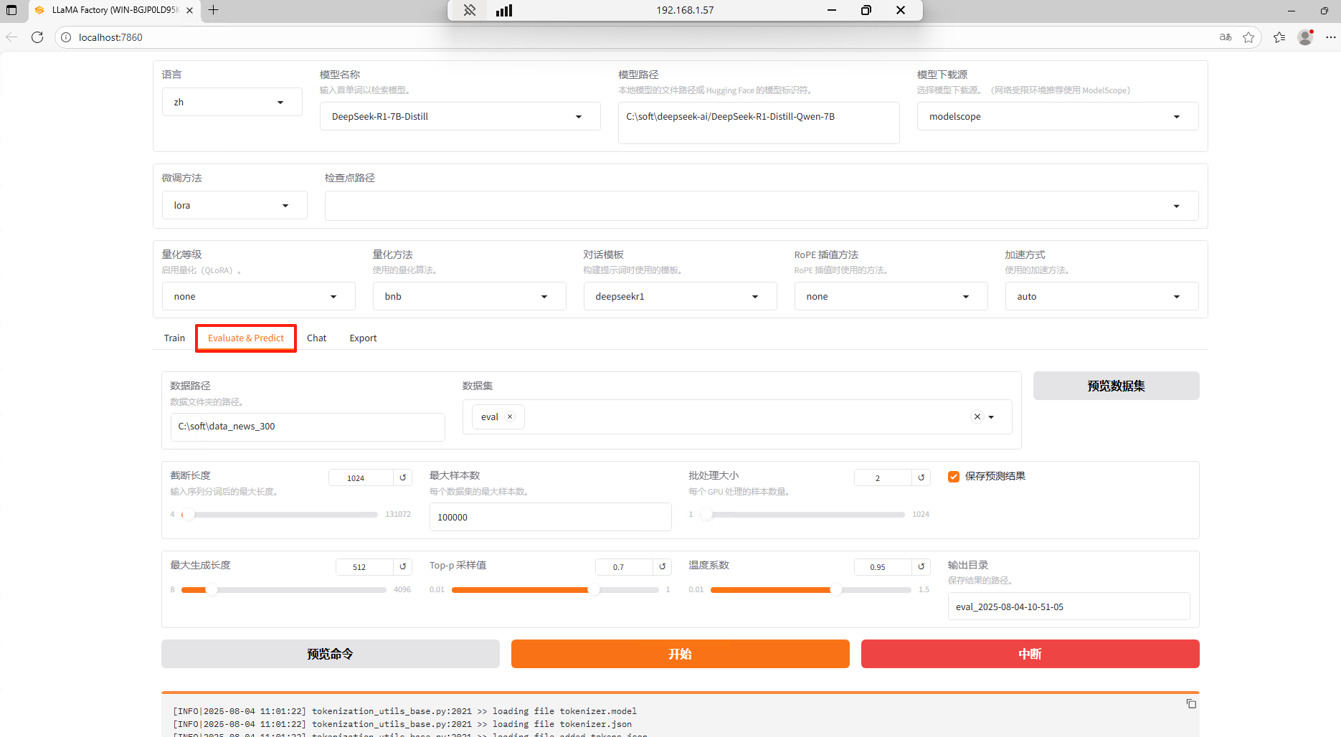Viewport: 1341px width, 737px height.
Task: Open the Export tab
Action: pyautogui.click(x=363, y=338)
